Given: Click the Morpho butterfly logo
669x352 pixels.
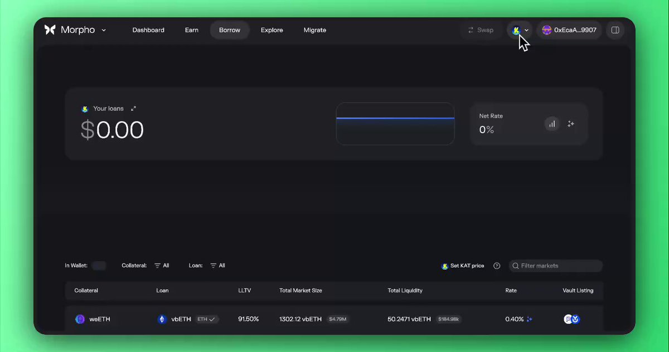Looking at the screenshot, I should click(x=50, y=30).
